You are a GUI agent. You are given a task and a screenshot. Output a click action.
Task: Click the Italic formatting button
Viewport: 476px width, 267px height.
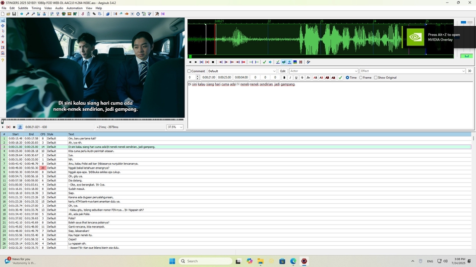pos(290,78)
